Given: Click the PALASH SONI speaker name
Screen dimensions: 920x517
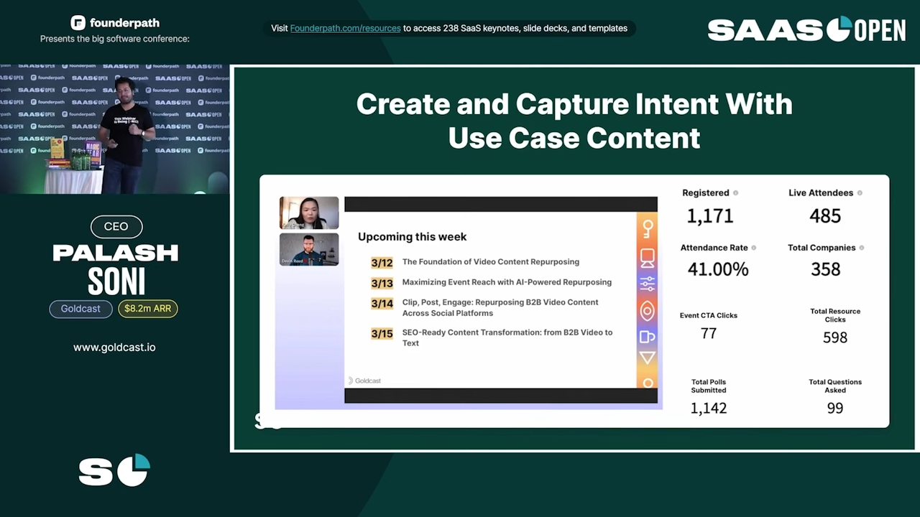Looking at the screenshot, I should (x=116, y=269).
